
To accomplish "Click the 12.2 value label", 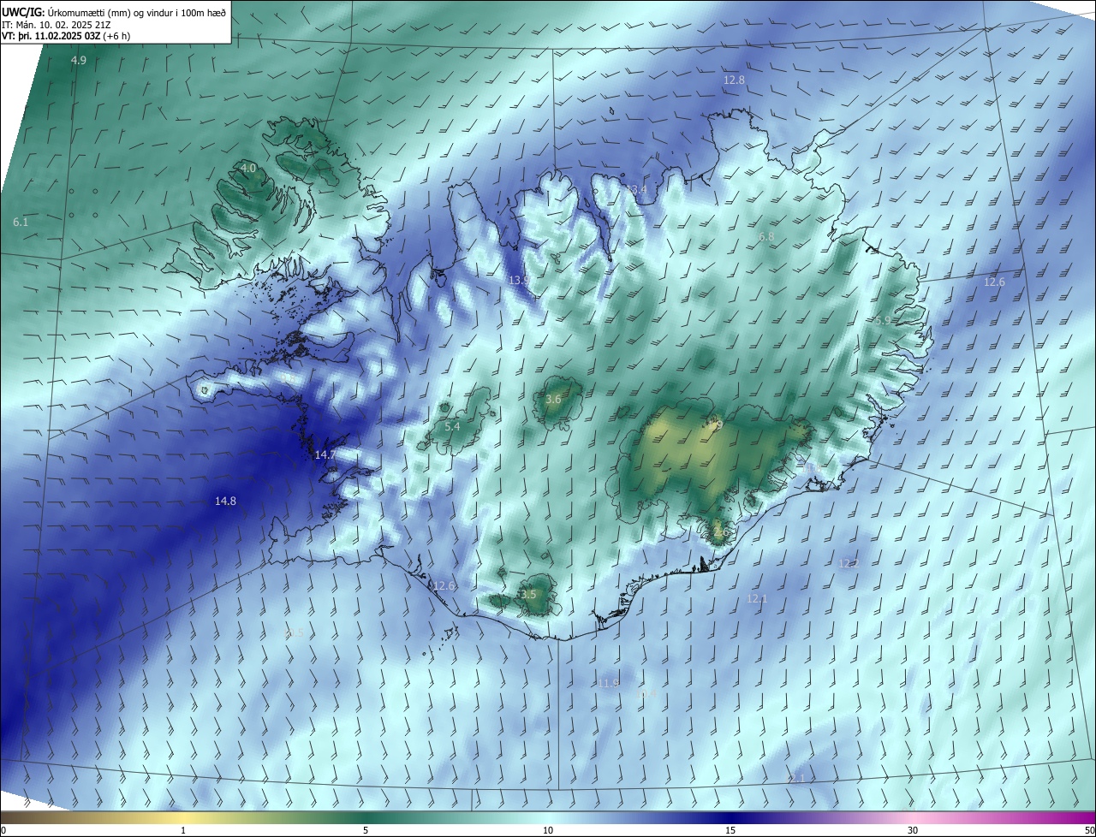I will click(x=849, y=563).
